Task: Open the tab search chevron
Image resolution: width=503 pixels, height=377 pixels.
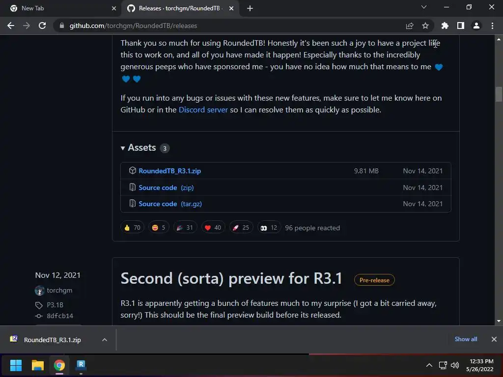Action: [424, 7]
